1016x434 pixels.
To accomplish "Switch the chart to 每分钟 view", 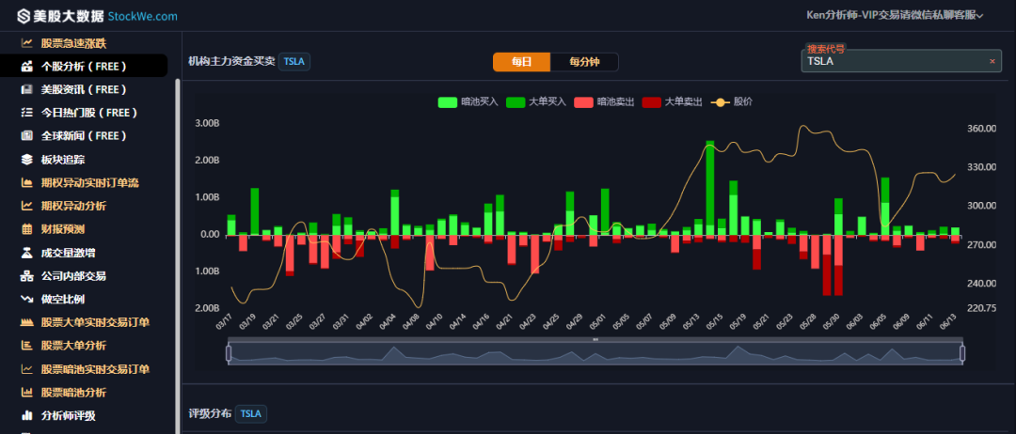I will [x=584, y=61].
